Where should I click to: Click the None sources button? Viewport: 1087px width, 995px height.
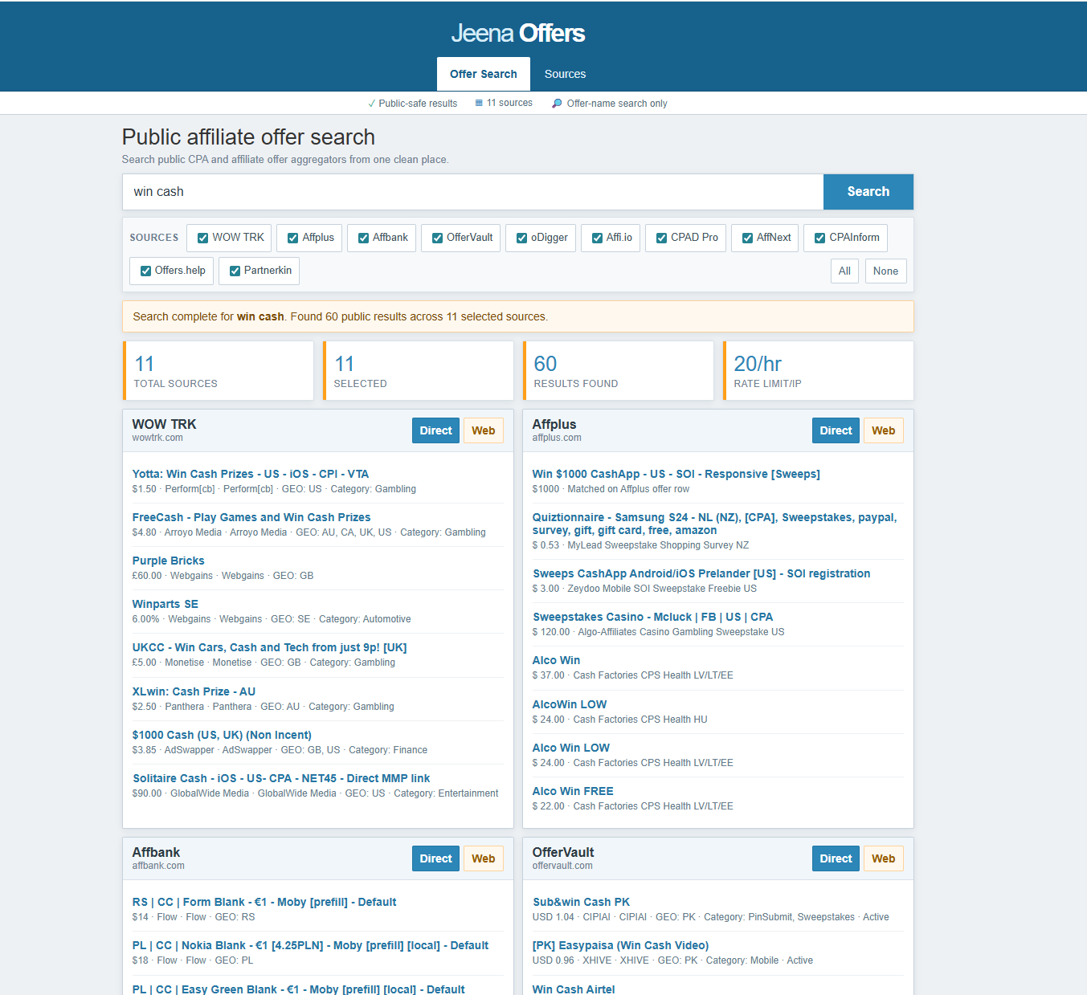click(x=885, y=271)
